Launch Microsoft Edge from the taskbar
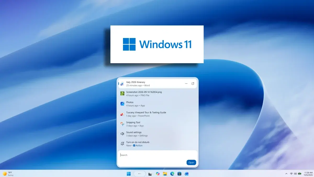This screenshot has width=314, height=177. (172, 174)
